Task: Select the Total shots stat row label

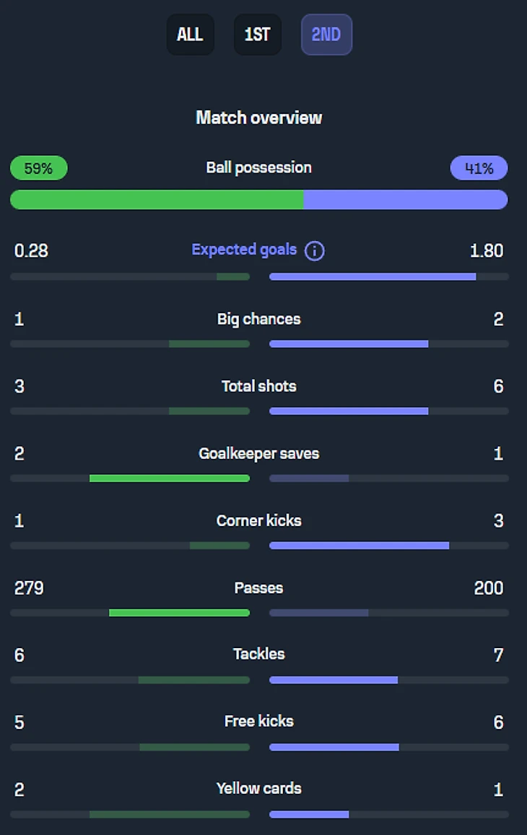Action: [258, 386]
